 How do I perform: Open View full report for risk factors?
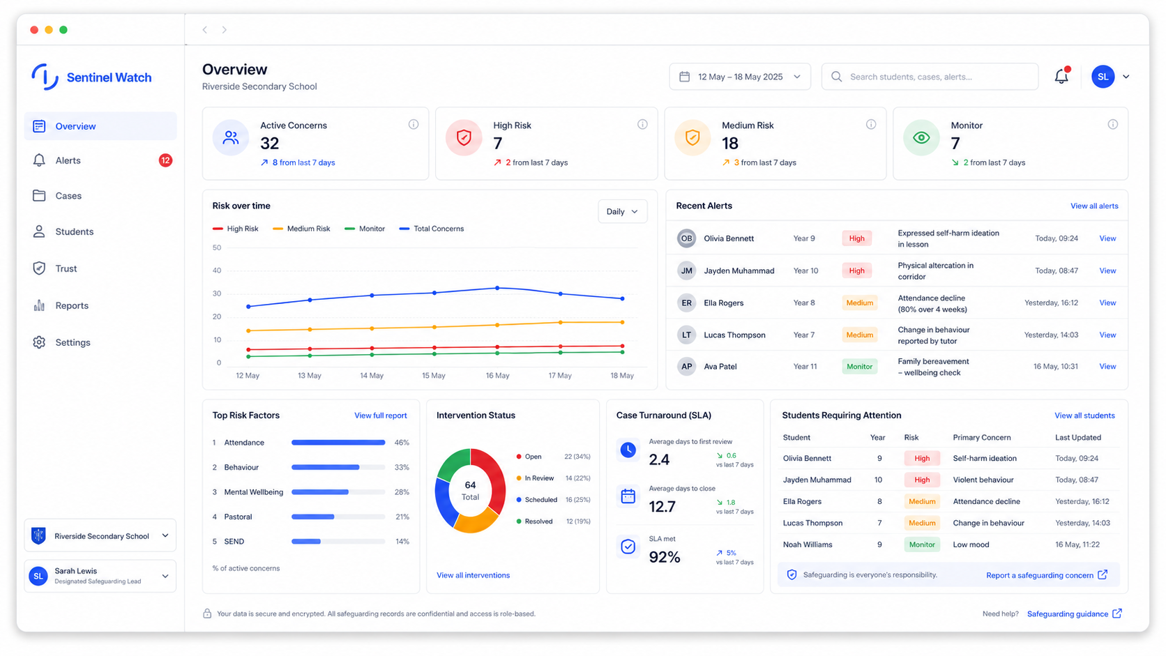click(x=380, y=415)
